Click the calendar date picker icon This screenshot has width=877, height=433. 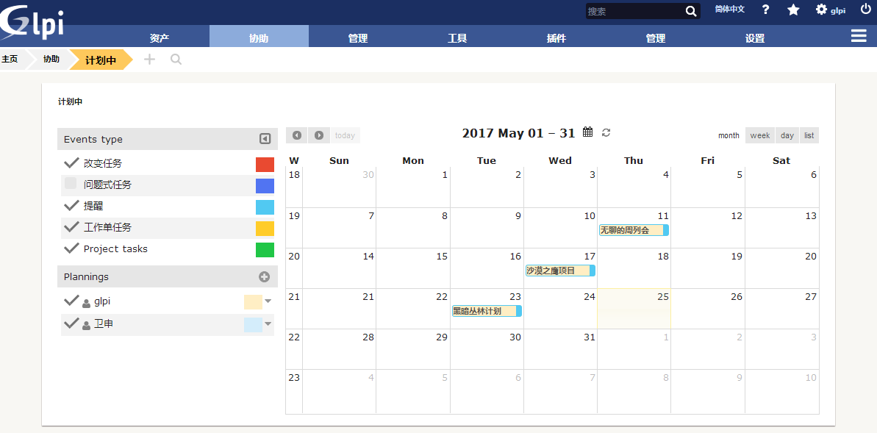click(587, 132)
